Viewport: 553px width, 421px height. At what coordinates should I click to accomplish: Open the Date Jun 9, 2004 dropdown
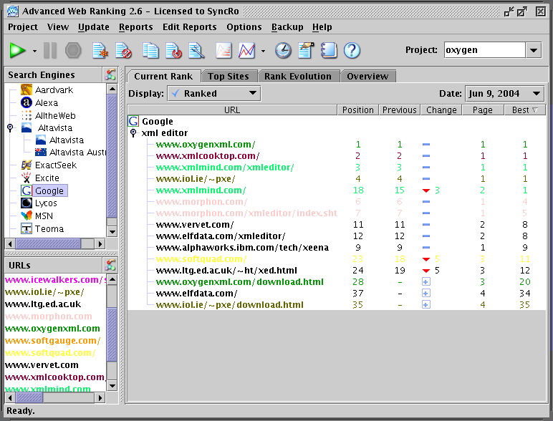click(x=505, y=94)
